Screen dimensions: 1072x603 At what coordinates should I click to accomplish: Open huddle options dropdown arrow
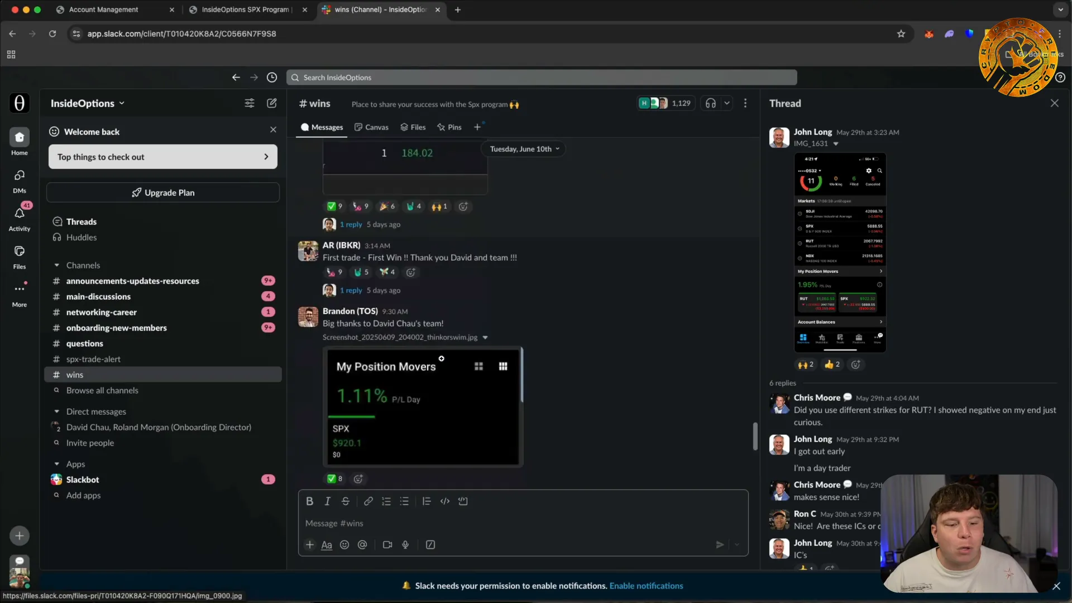pyautogui.click(x=726, y=103)
